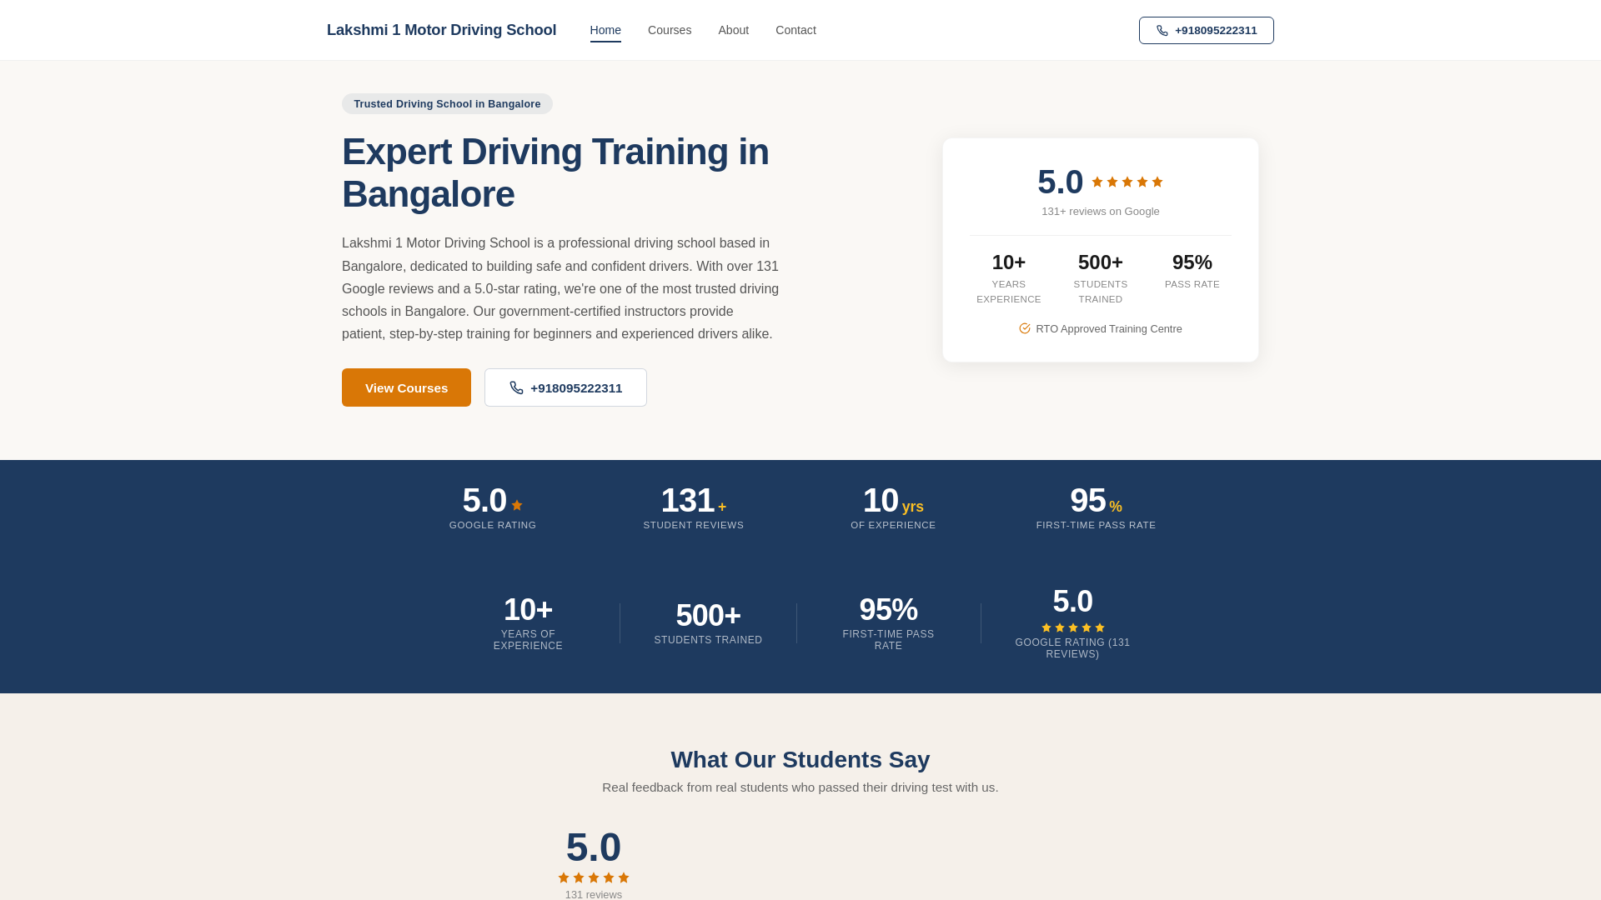Viewport: 1601px width, 900px height.
Task: Click the phone icon in header button
Action: [1162, 31]
